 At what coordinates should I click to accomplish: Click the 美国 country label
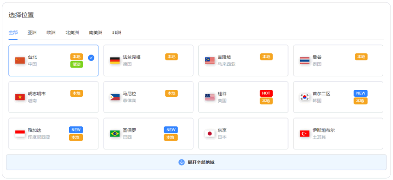pos(222,100)
